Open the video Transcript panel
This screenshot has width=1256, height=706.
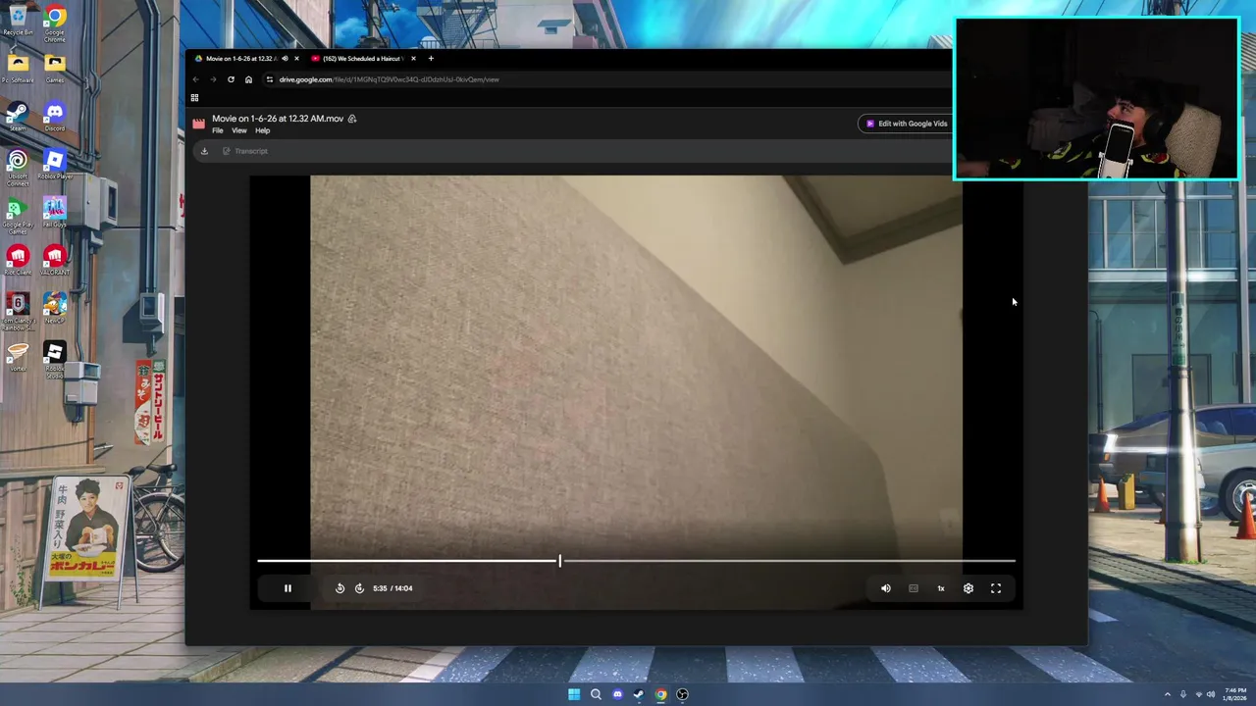coord(245,151)
